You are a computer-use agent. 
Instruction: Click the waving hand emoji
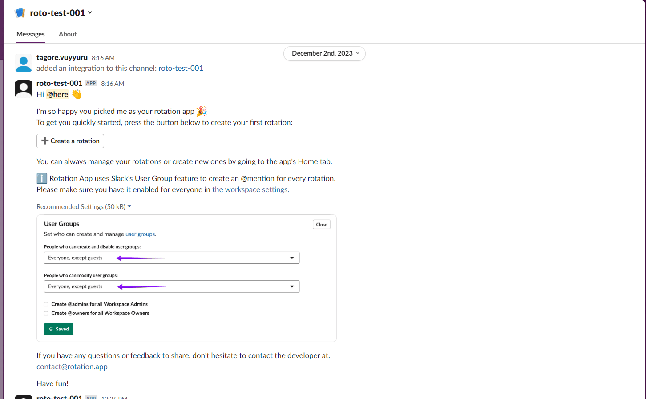point(77,94)
